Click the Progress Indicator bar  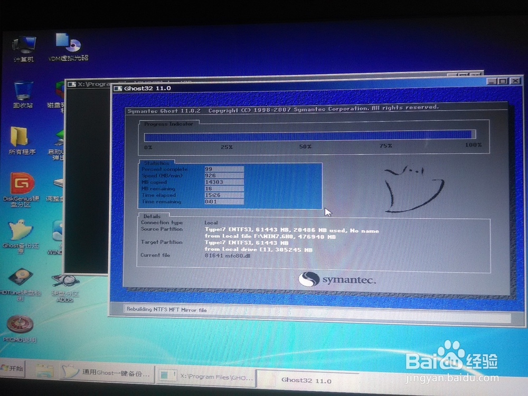310,135
